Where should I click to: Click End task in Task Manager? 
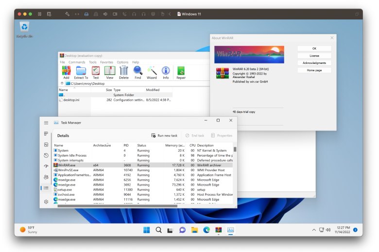pos(195,136)
